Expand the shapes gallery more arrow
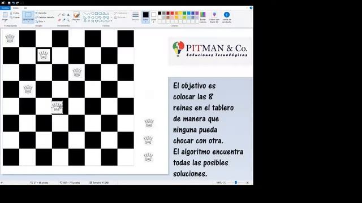The image size is (362, 203). [111, 21]
